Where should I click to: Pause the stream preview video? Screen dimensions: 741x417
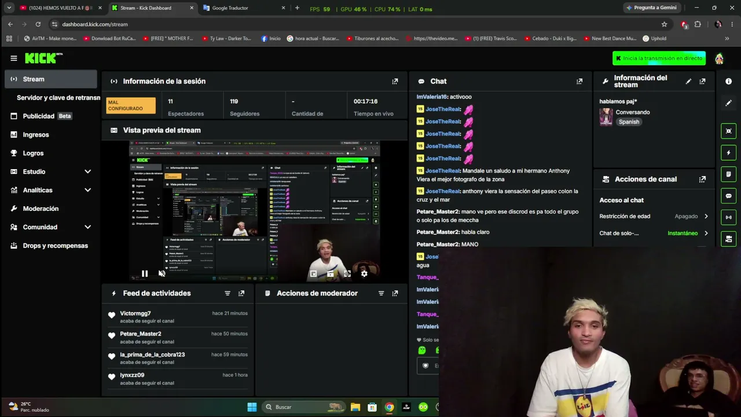[145, 273]
